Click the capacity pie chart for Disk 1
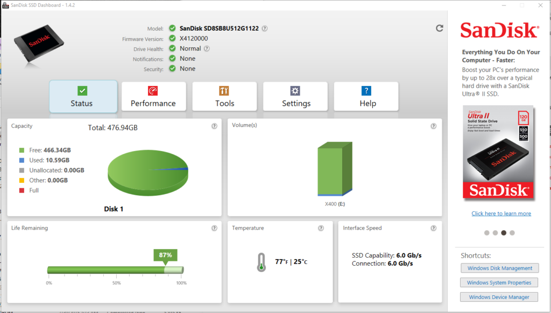 (148, 173)
